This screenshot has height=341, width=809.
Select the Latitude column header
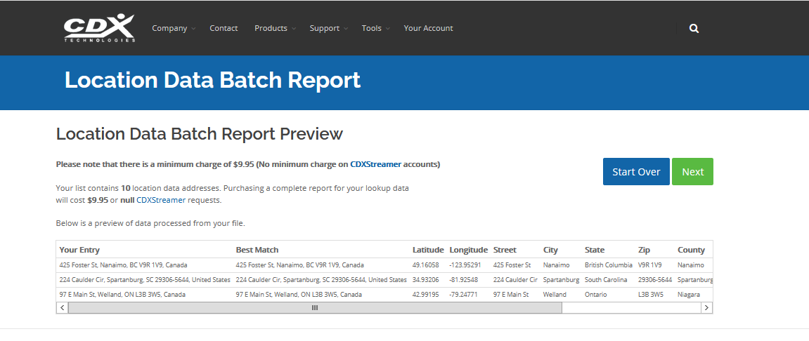pyautogui.click(x=428, y=250)
